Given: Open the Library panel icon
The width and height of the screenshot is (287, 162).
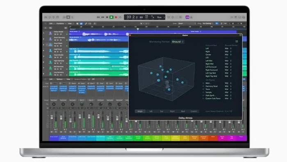Looking at the screenshot, I should tap(46, 17).
